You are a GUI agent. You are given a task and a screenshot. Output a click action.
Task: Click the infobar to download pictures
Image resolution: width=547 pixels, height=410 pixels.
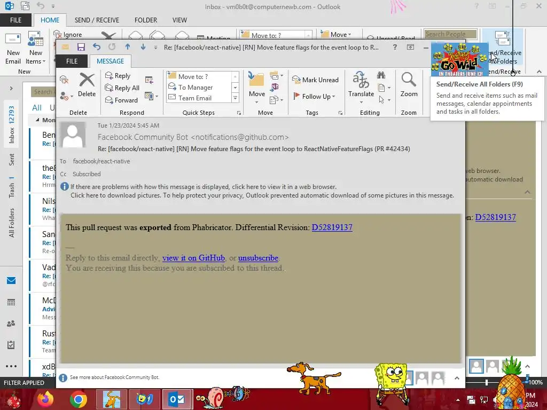click(x=262, y=195)
